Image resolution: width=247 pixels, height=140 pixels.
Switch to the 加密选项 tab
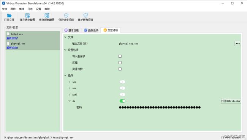[x=111, y=30]
